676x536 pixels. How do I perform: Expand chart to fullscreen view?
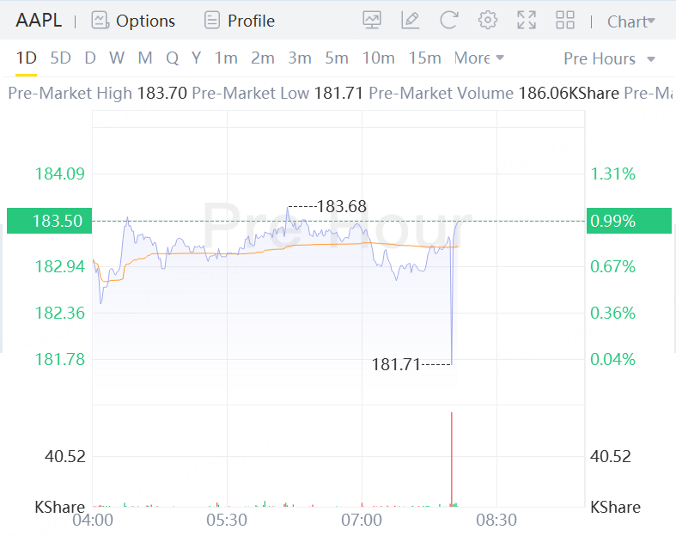pyautogui.click(x=527, y=21)
